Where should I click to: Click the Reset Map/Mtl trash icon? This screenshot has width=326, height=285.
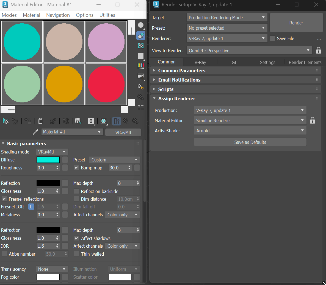click(x=40, y=121)
